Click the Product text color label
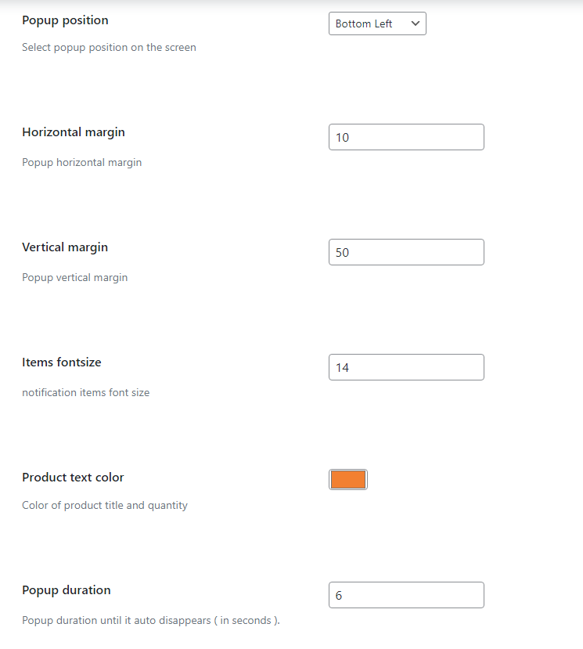This screenshot has width=583, height=649. coord(73,478)
